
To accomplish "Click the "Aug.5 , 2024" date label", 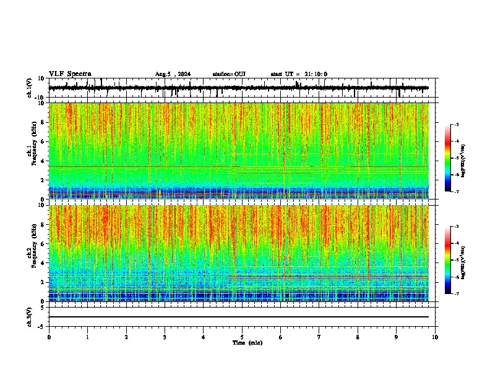I will [x=173, y=74].
